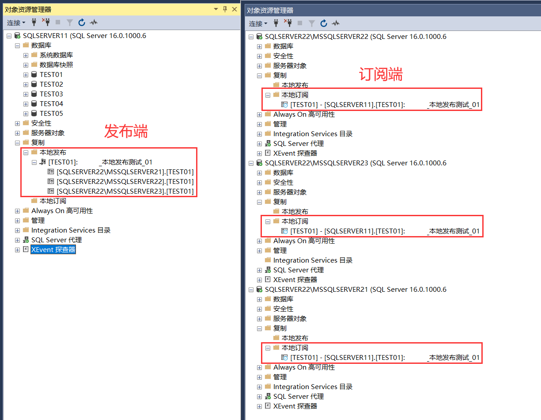Select 本地发布 under MSSQLSERVER22
Viewport: 541px width, 420px height.
click(x=295, y=85)
